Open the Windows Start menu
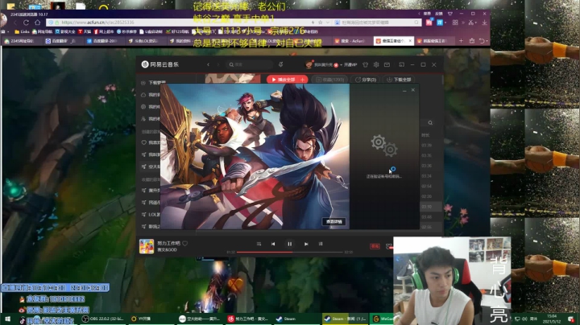 tap(7, 319)
